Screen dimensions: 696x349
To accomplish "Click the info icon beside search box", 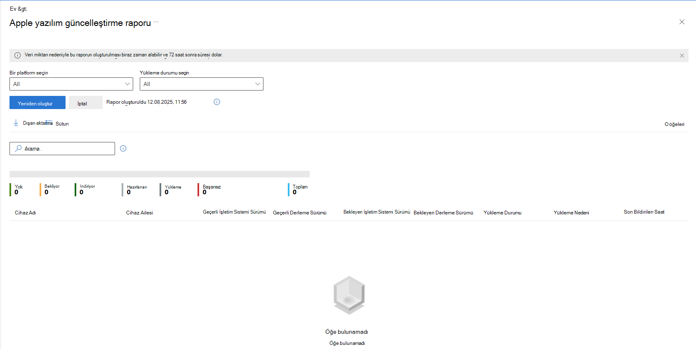I will click(123, 148).
